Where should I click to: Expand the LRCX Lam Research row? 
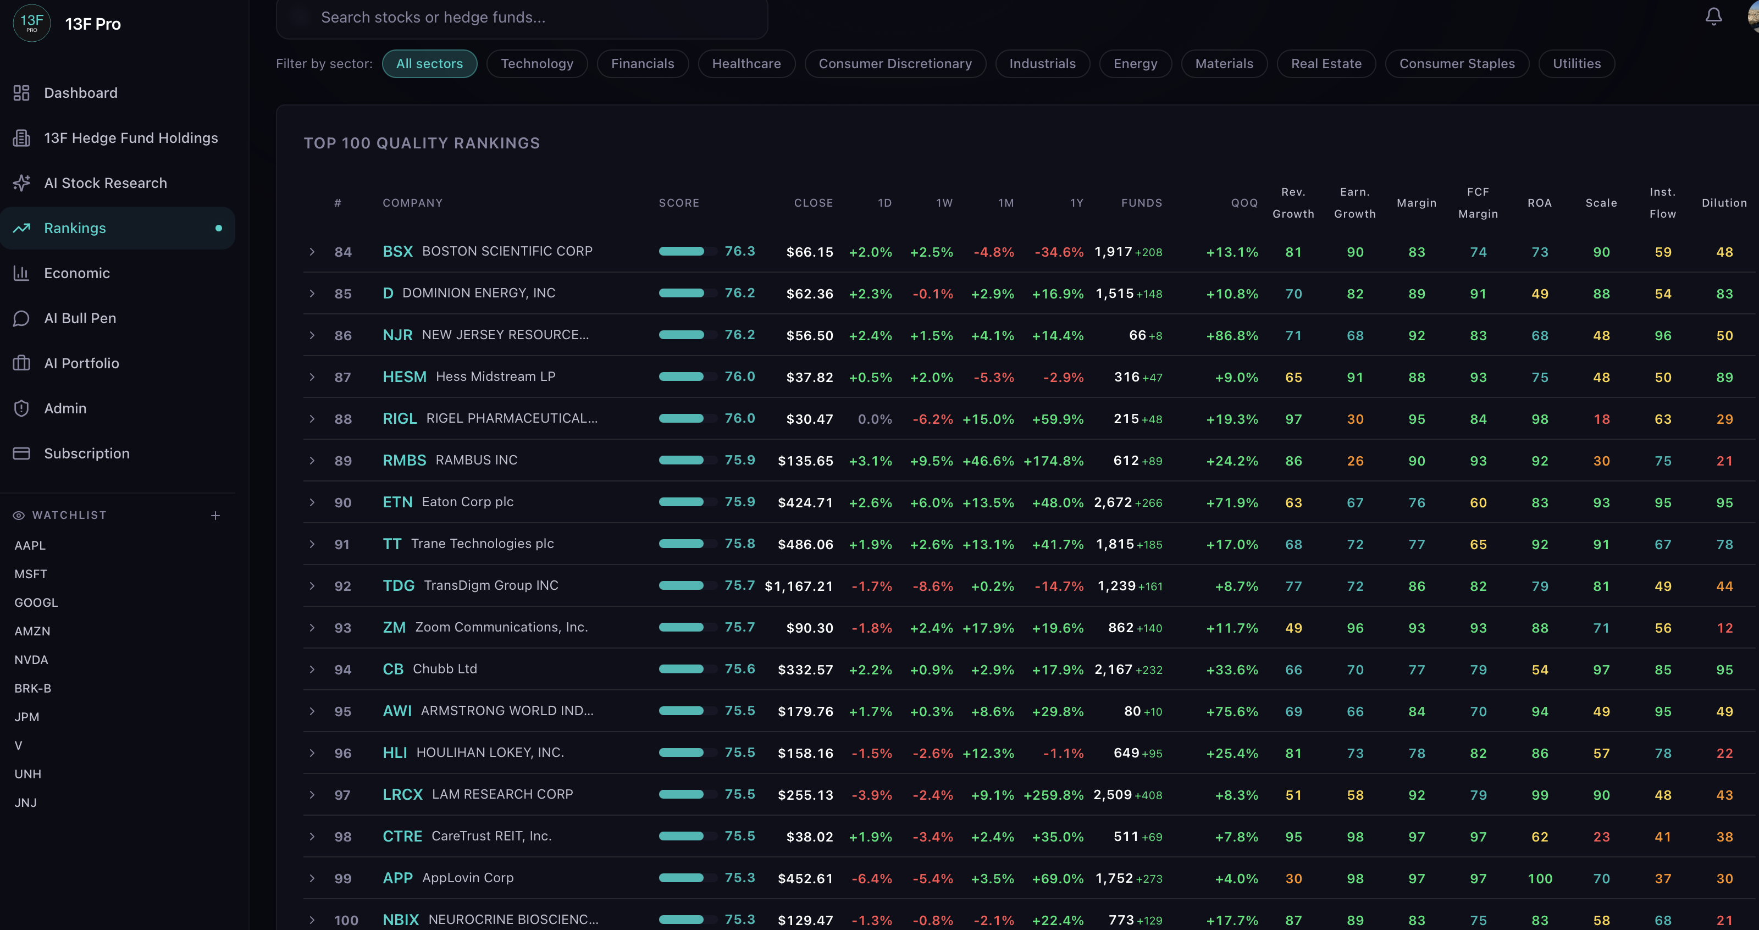tap(312, 795)
